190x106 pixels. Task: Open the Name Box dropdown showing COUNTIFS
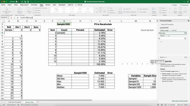pyautogui.click(x=8, y=18)
